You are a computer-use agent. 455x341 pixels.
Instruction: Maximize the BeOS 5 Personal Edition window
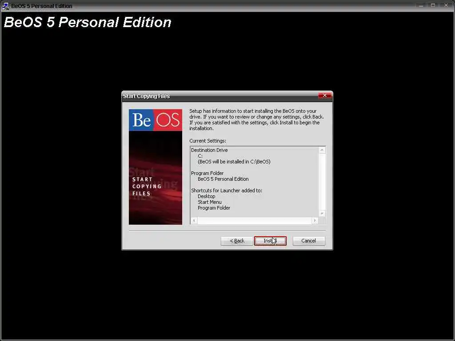[x=433, y=5]
